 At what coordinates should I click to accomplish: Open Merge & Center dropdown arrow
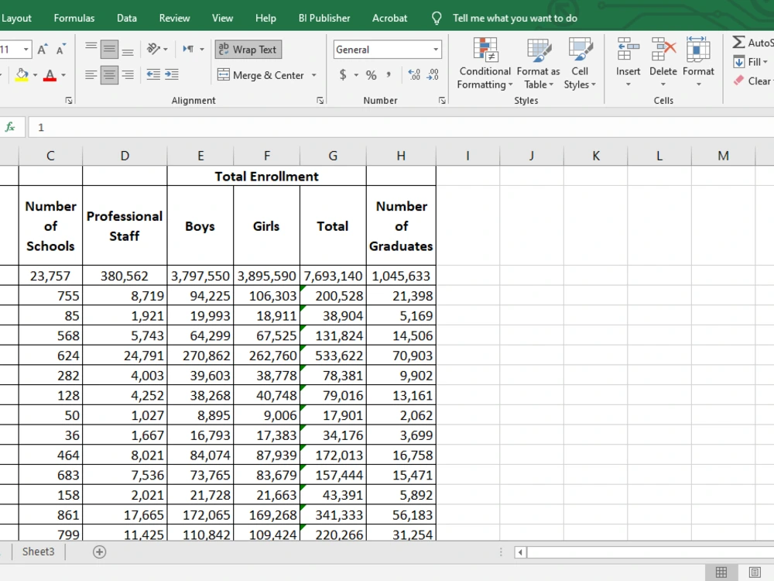pyautogui.click(x=314, y=76)
